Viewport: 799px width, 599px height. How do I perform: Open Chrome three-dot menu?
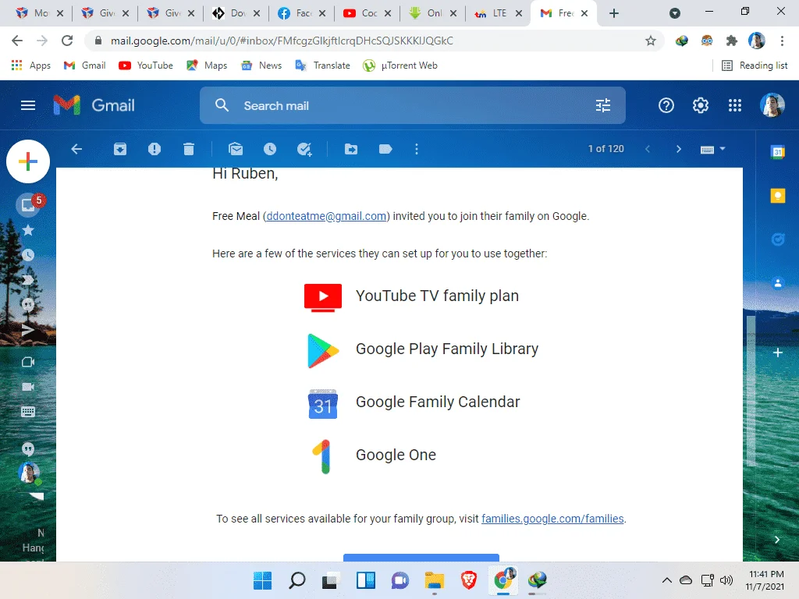pos(782,41)
